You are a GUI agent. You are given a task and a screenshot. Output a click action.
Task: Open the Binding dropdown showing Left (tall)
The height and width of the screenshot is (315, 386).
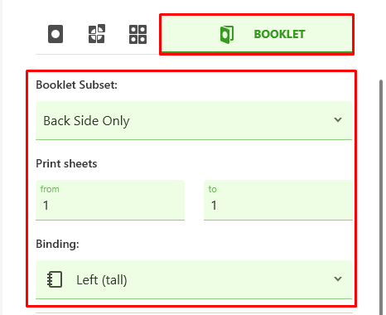tap(194, 279)
